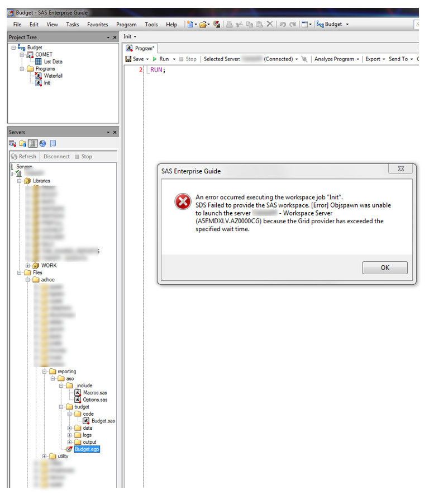Close the error dialog with X
434x498 pixels.
(x=400, y=169)
